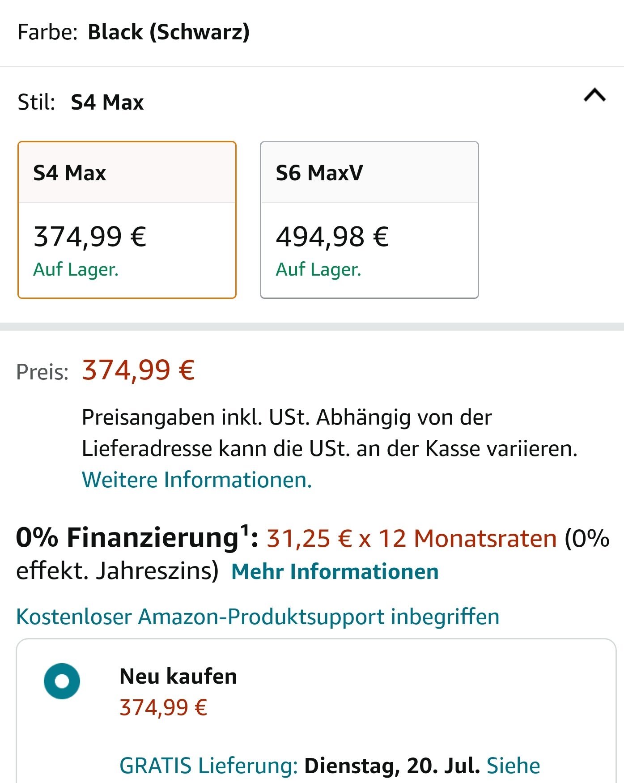This screenshot has height=783, width=624.
Task: Open Mehr Informationen financing link
Action: pyautogui.click(x=335, y=571)
